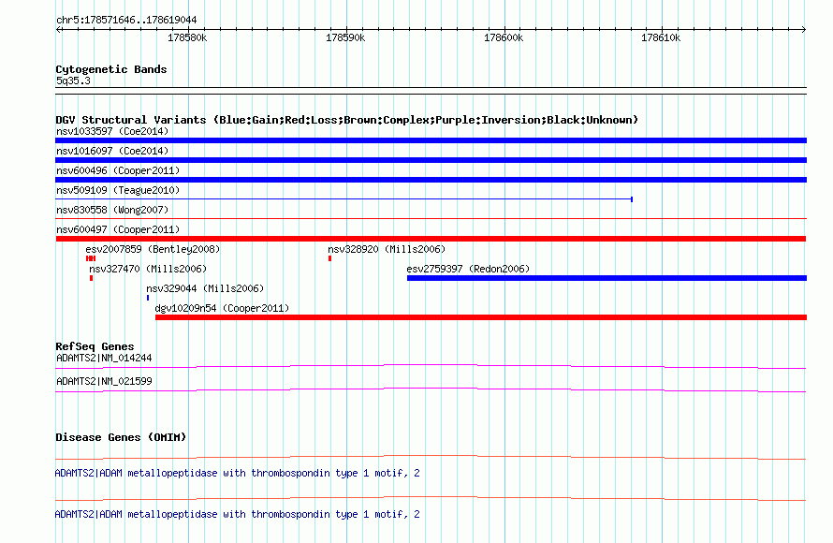Click the second OMIM ADAMTS2 metallopeptidase link

(x=238, y=514)
